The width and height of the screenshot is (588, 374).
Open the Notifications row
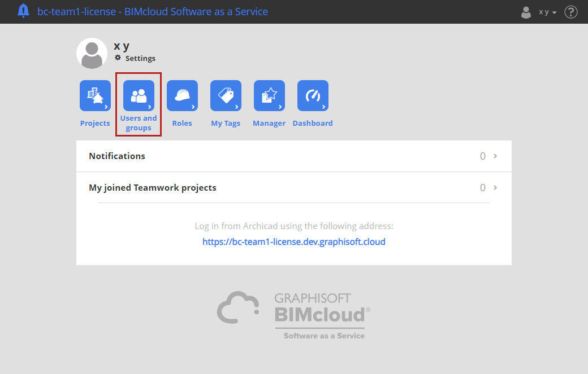pyautogui.click(x=294, y=156)
